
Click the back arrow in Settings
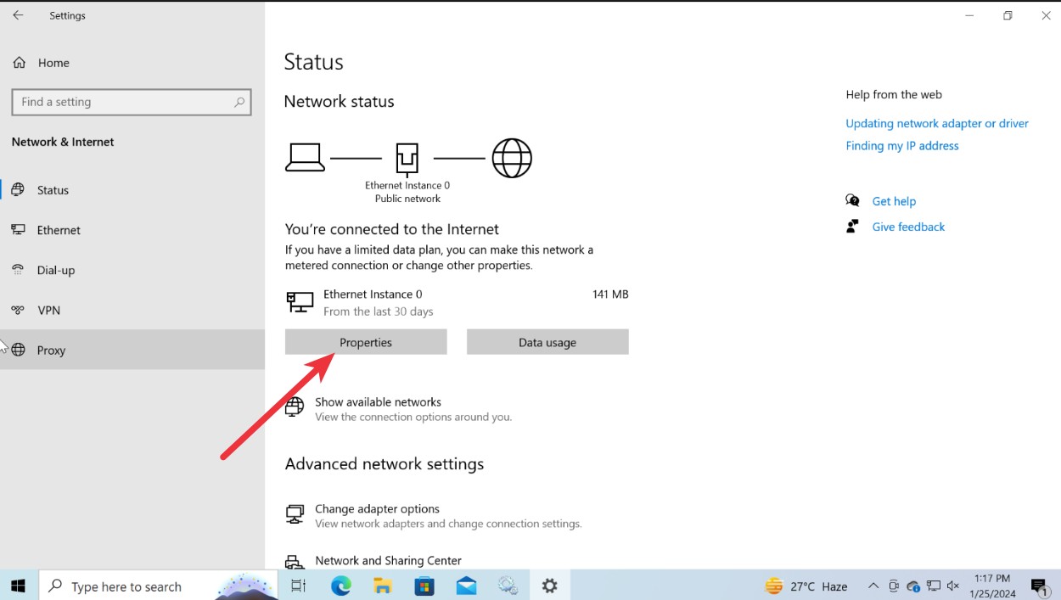[18, 14]
